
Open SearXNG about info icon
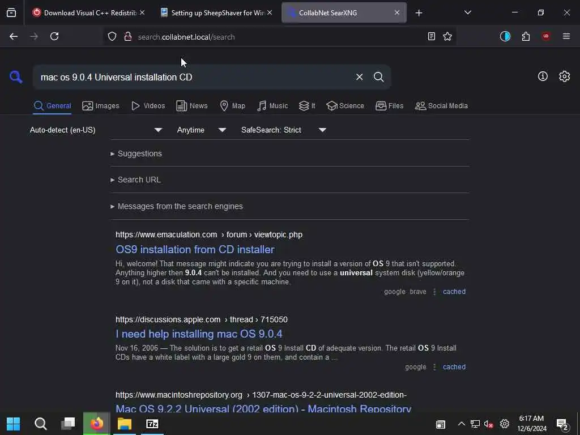click(x=543, y=76)
